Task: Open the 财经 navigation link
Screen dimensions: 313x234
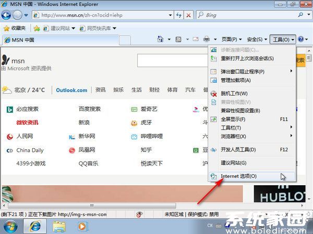Action: [x=154, y=90]
